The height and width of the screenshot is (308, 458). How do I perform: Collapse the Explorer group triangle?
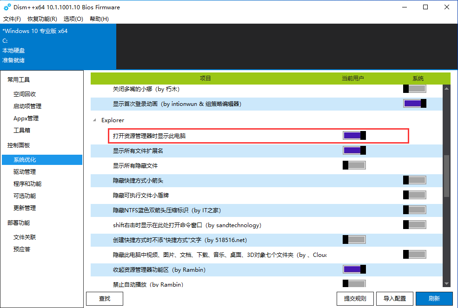(95, 120)
